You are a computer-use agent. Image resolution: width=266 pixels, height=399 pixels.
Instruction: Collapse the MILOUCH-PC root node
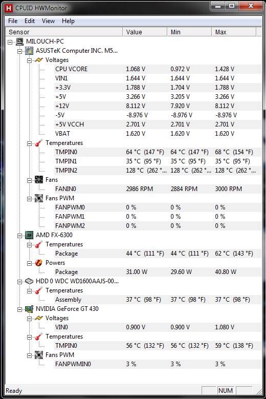pyautogui.click(x=10, y=42)
